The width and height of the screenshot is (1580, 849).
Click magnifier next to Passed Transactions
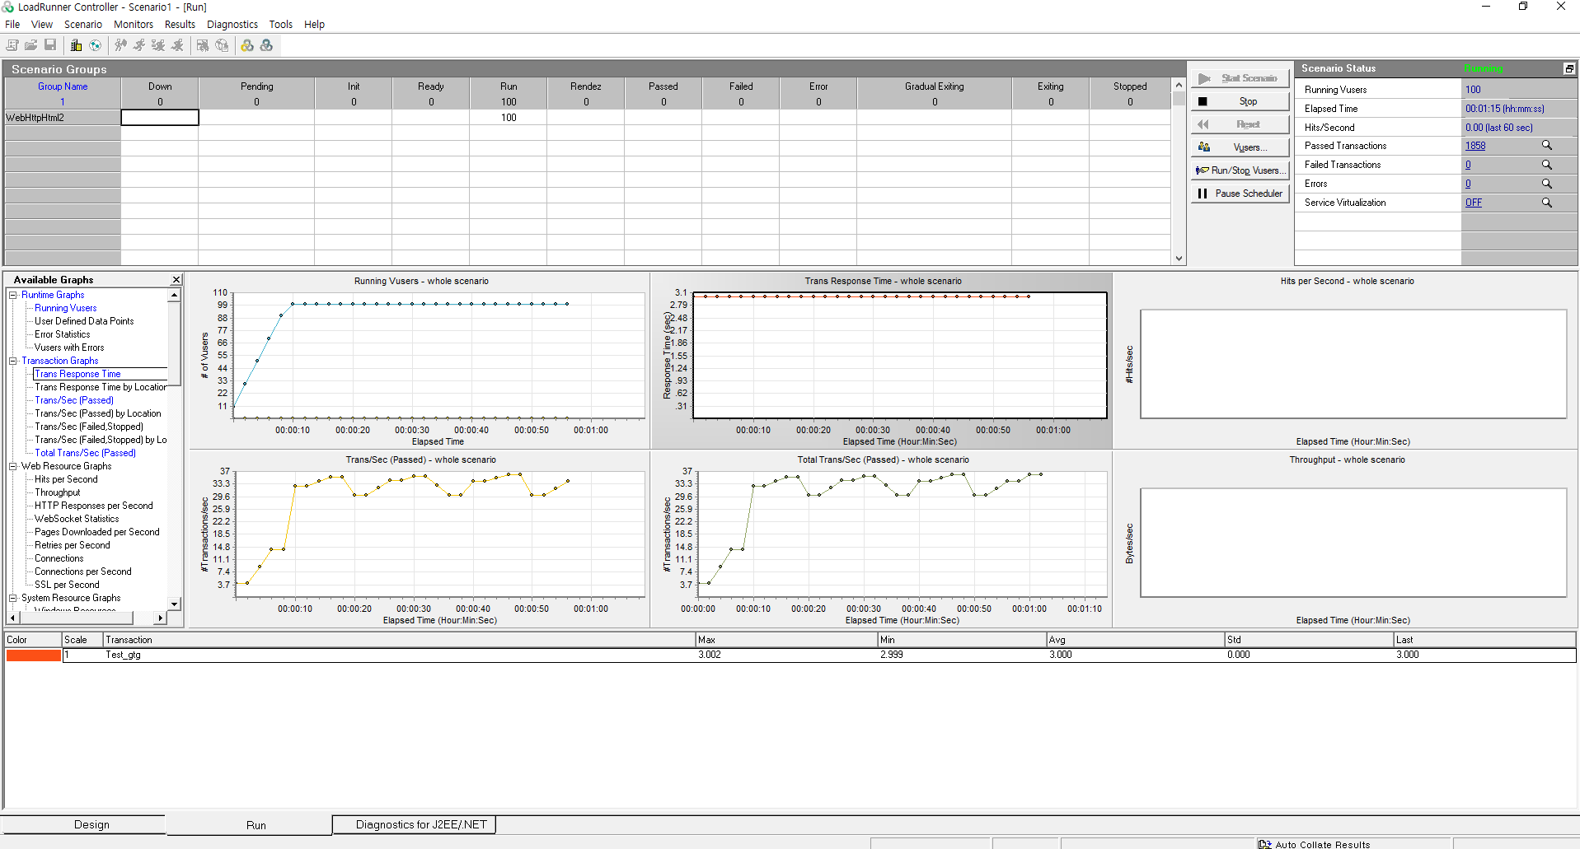[x=1547, y=146]
